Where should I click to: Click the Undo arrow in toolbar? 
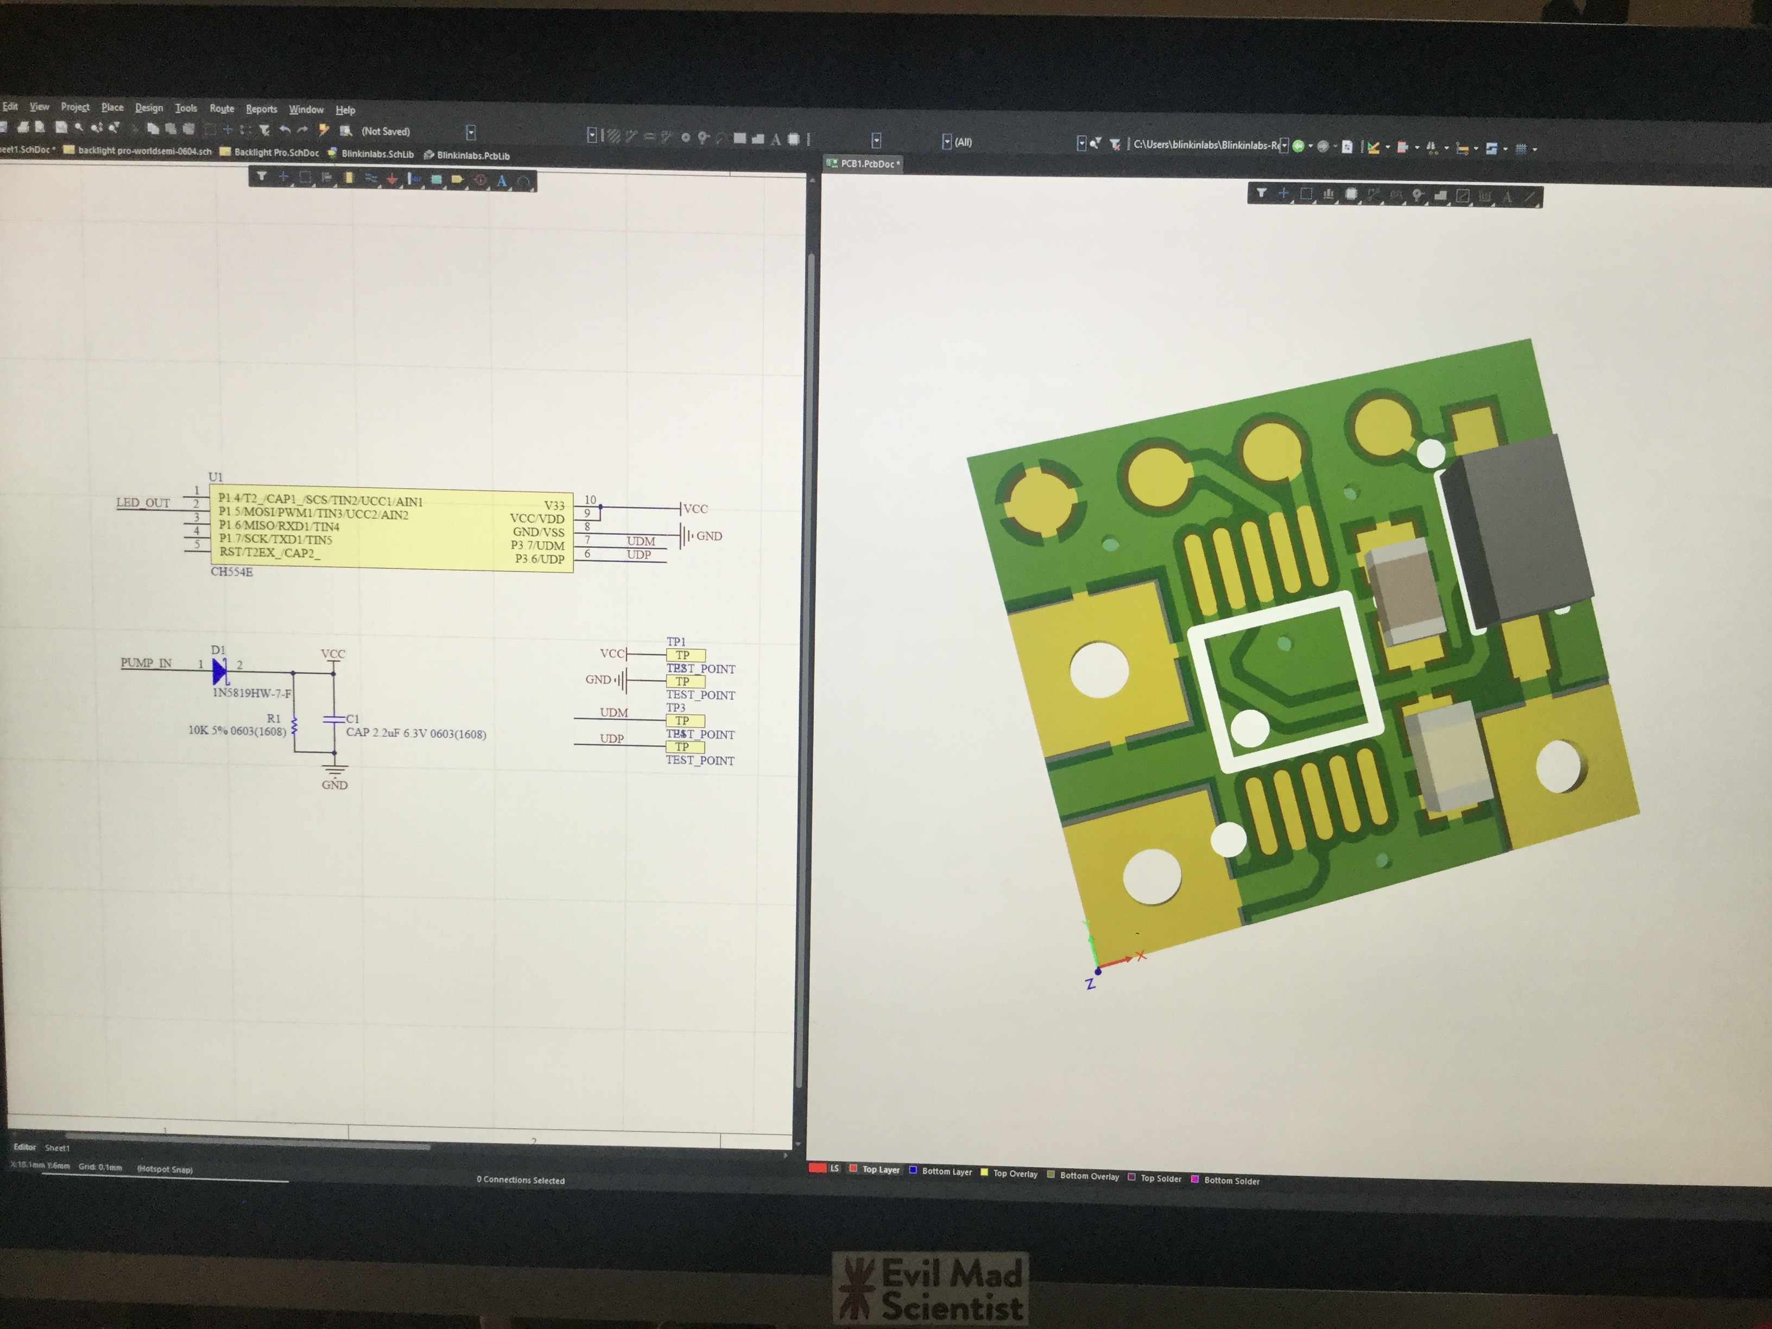pyautogui.click(x=284, y=130)
